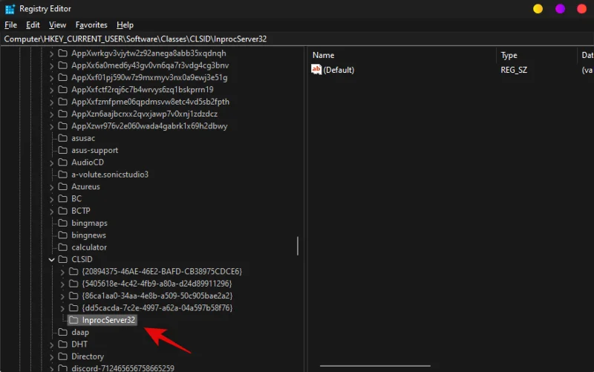Click the purple maximize window button
The height and width of the screenshot is (372, 594).
coord(560,9)
